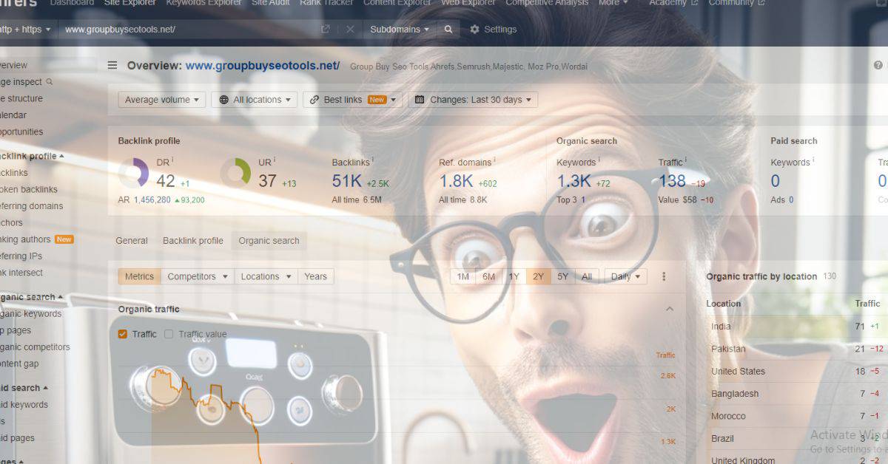The image size is (888, 464).
Task: Click the help question mark icon
Action: [x=878, y=65]
